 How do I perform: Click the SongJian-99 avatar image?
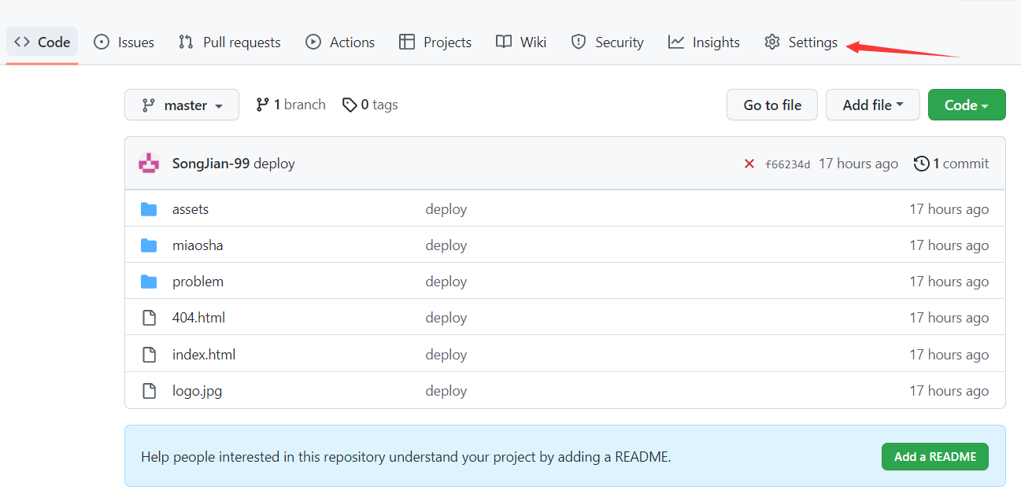click(149, 164)
